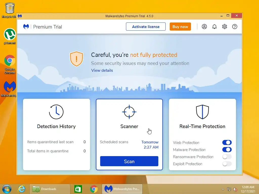Switch to Downloads taskbar window
This screenshot has width=259, height=194.
pyautogui.click(x=50, y=189)
